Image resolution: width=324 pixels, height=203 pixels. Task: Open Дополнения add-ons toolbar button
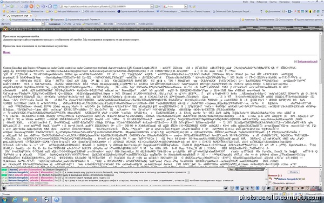272,11
